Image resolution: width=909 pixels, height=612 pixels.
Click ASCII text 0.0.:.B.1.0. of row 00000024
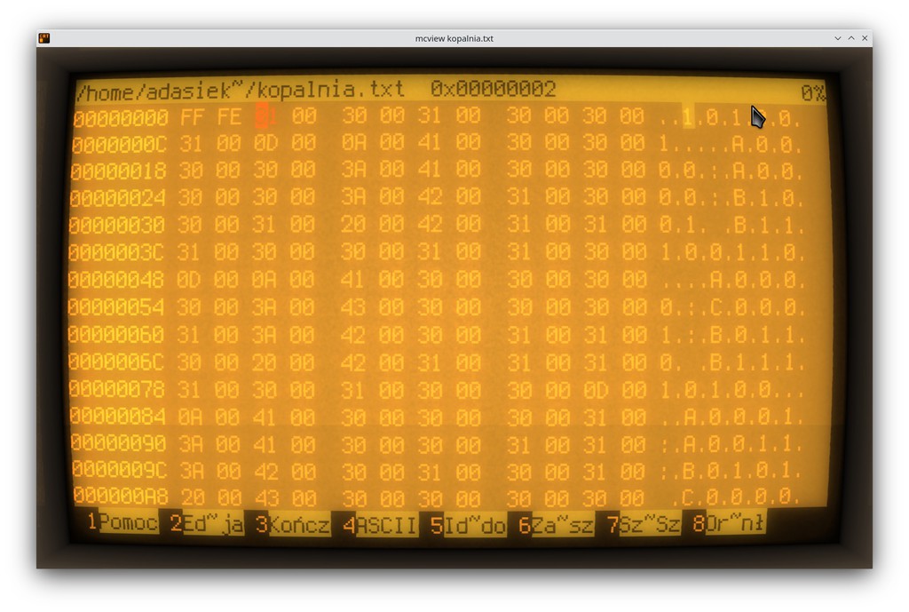click(x=731, y=198)
